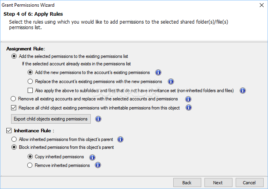Select 'Add the new permissions to the account's existing permissions'
The image size is (268, 189).
tap(30, 72)
